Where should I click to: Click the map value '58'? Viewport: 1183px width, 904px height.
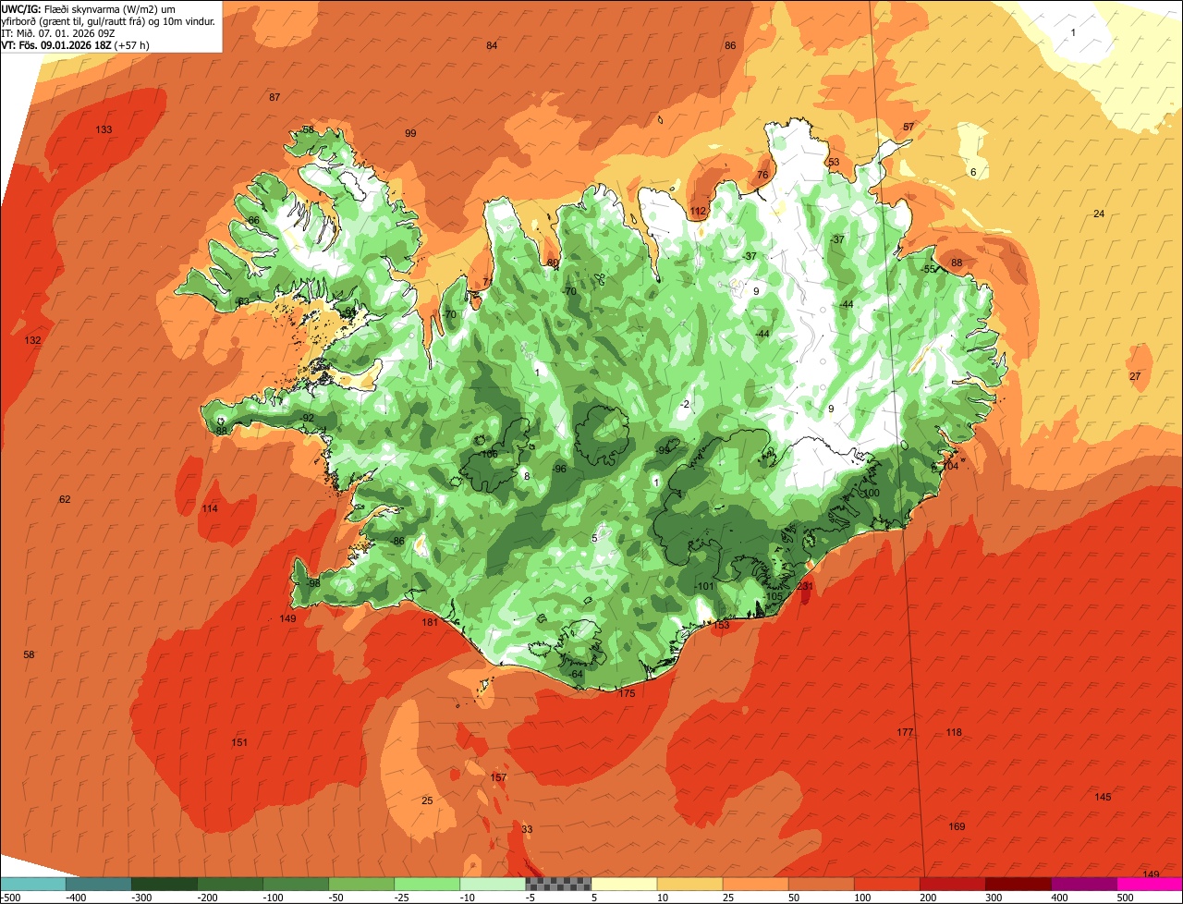click(29, 655)
